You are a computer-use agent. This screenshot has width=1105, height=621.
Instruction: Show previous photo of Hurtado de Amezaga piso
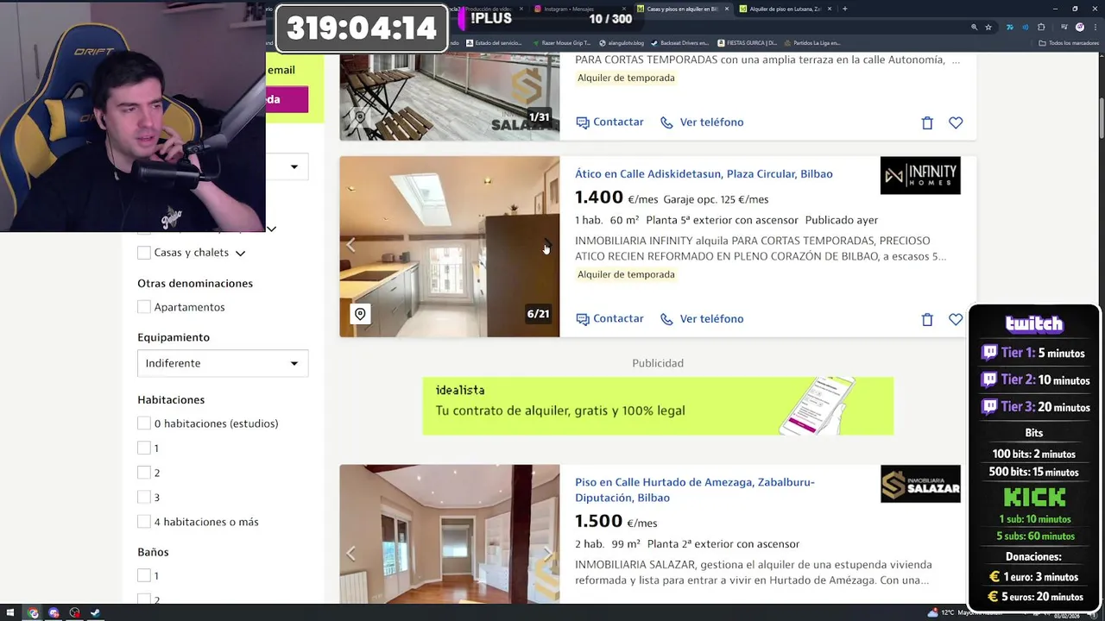coord(350,554)
